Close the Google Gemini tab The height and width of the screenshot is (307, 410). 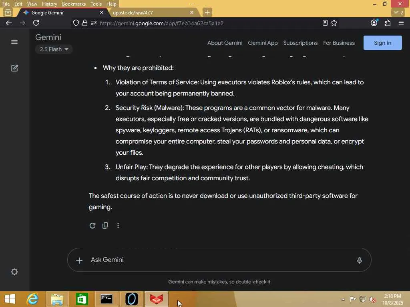click(102, 12)
